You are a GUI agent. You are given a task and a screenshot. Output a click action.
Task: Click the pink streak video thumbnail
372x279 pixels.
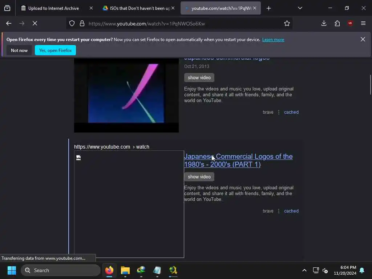(126, 95)
